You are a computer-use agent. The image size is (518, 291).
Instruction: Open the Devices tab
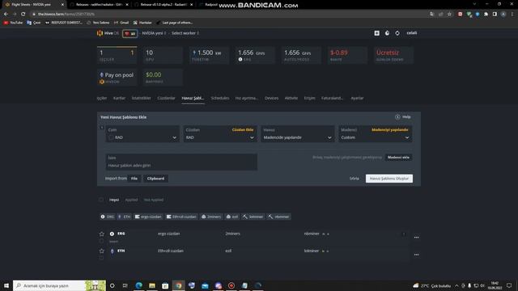pos(272,99)
